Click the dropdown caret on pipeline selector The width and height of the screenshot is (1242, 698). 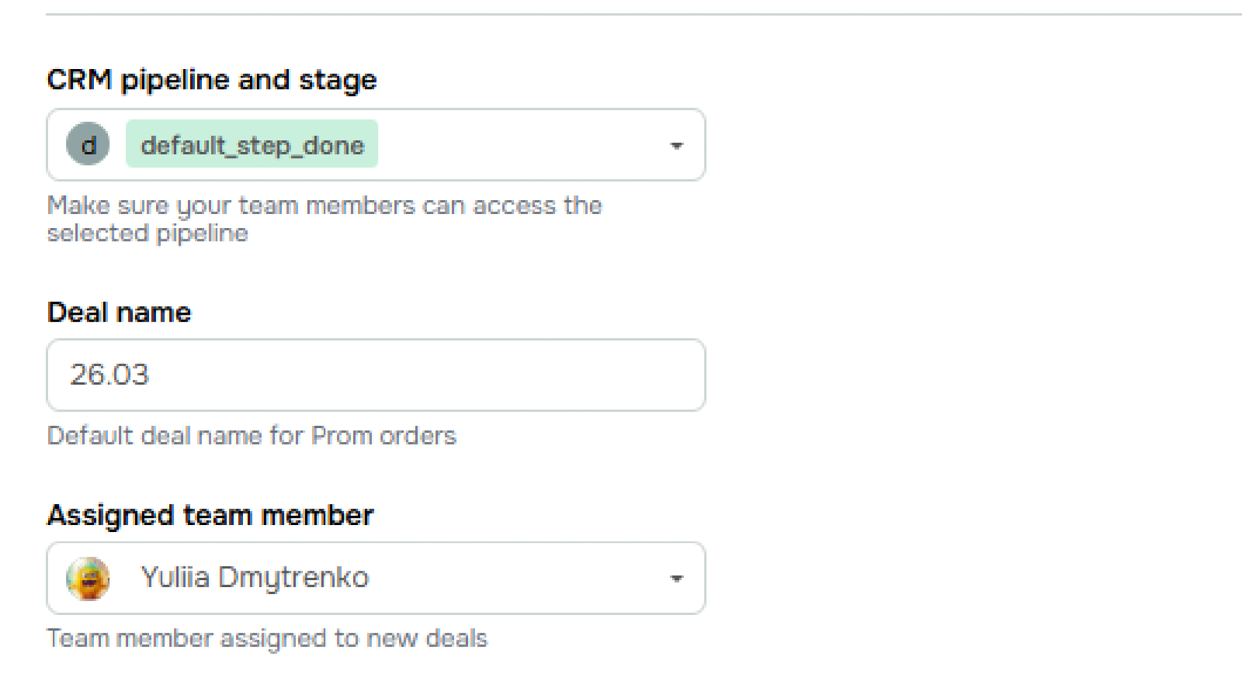point(677,145)
